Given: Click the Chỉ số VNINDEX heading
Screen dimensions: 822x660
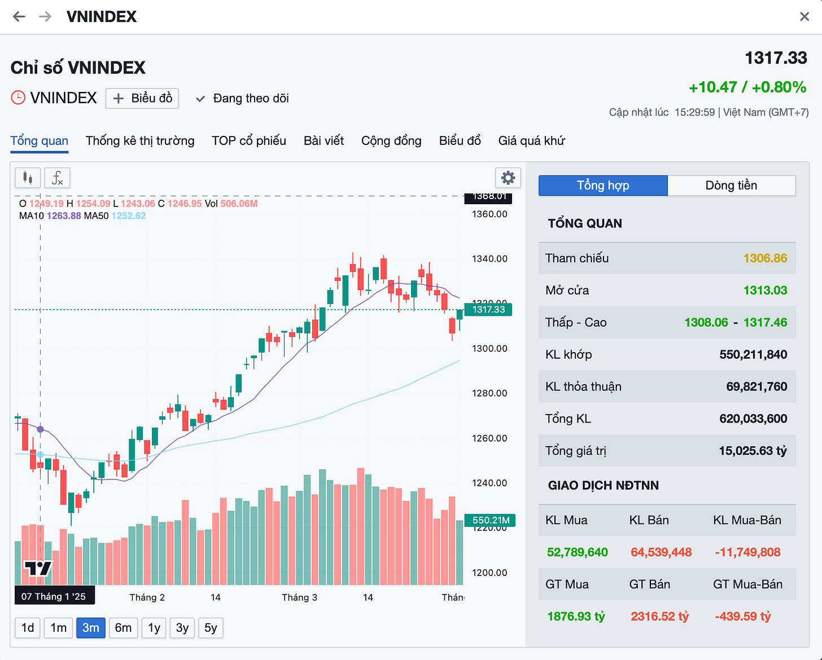Looking at the screenshot, I should click(x=78, y=68).
